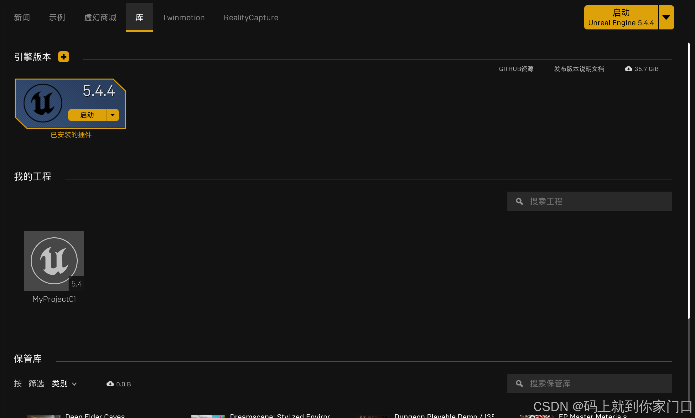Screen dimensions: 695x418
Task: Open the RealityCapture tab
Action: point(251,18)
